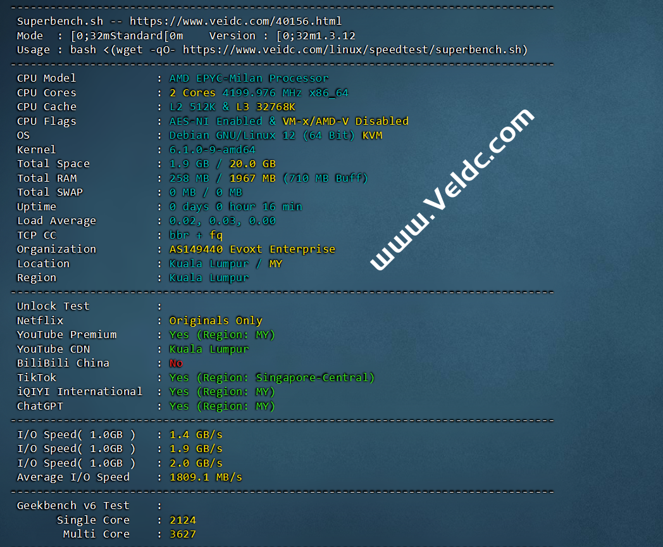Image resolution: width=663 pixels, height=547 pixels.
Task: Click the 'KVM' virtualization label
Action: (x=372, y=135)
